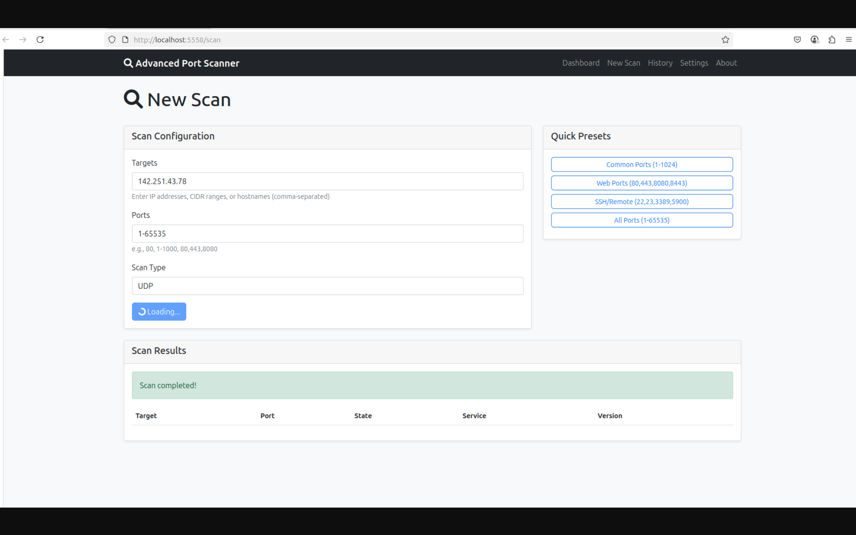Bookmark this page with the star icon

tap(726, 40)
